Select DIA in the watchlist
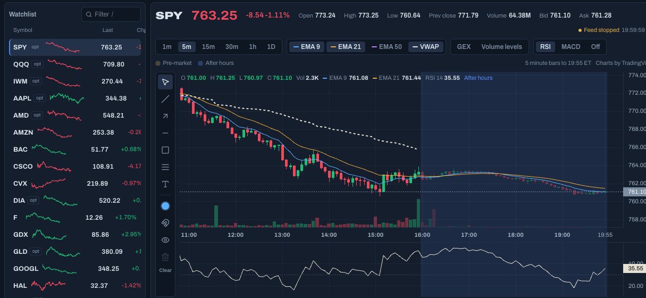Viewport: 646px width, 298px height. point(75,201)
